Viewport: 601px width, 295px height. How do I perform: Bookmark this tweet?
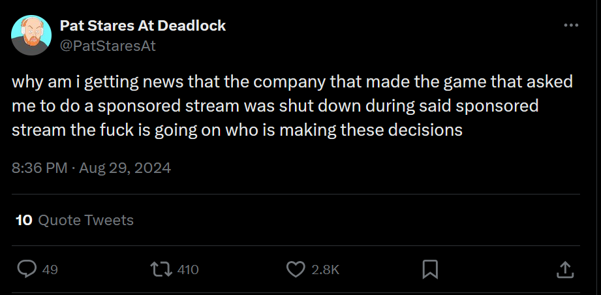430,269
